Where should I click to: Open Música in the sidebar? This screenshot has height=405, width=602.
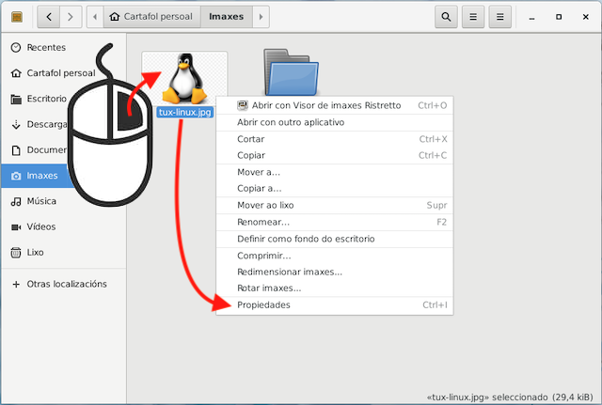(x=40, y=201)
